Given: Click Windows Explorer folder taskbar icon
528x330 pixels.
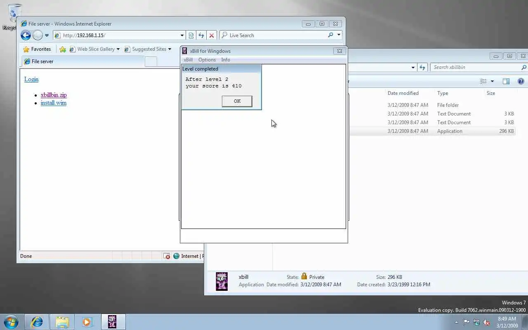Looking at the screenshot, I should [x=62, y=322].
